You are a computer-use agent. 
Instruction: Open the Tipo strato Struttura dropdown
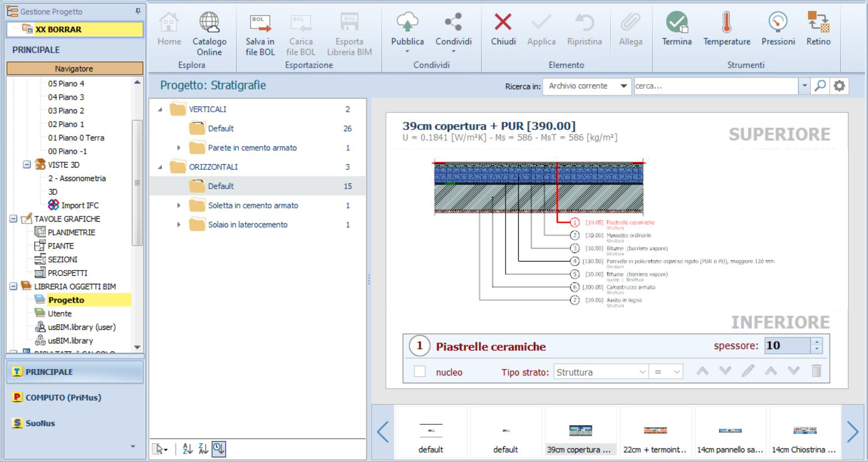[x=601, y=372]
